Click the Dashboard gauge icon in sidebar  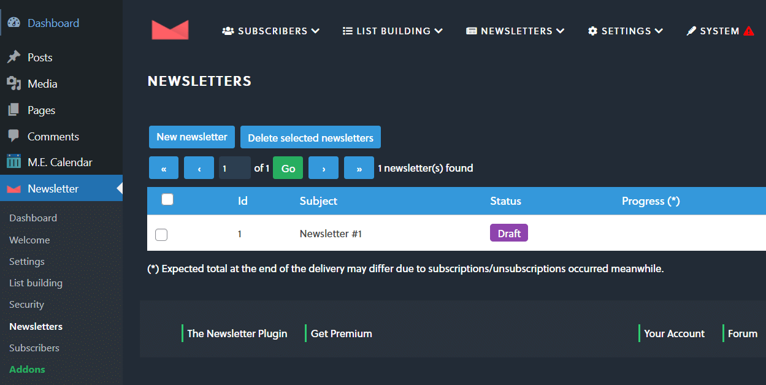[x=13, y=23]
